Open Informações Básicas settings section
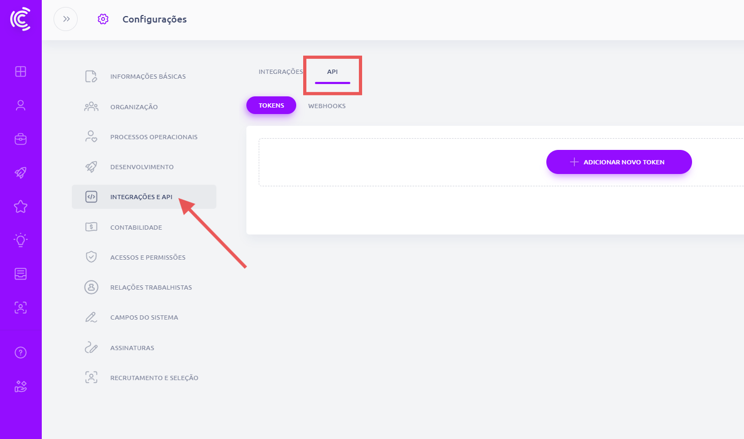Viewport: 744px width, 439px height. (x=148, y=77)
